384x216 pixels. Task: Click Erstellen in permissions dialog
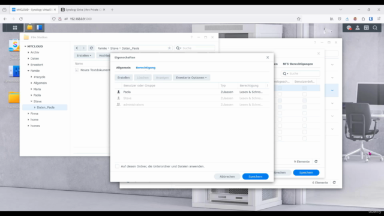(x=124, y=77)
